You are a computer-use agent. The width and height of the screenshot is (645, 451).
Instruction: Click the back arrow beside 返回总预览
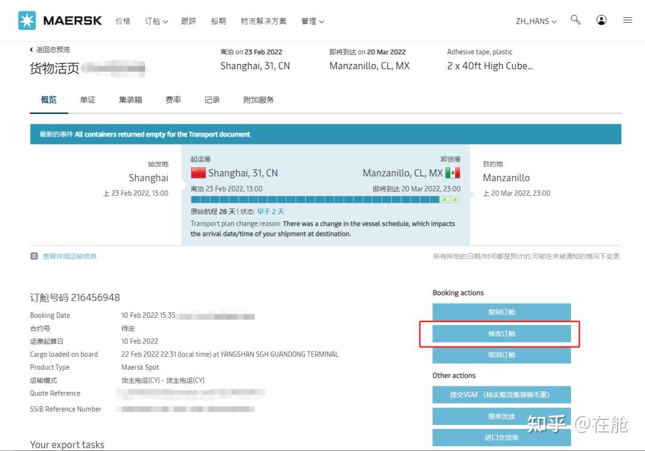point(31,49)
